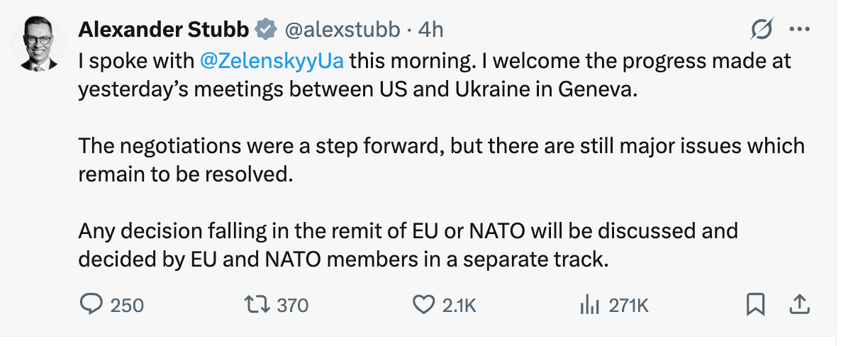Click the paragraph about negotiations step forward
This screenshot has height=346, width=858.
(441, 160)
